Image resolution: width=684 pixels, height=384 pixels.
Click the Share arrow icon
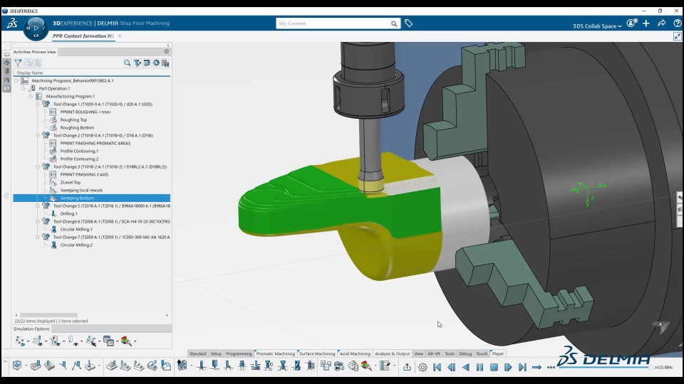click(x=662, y=23)
